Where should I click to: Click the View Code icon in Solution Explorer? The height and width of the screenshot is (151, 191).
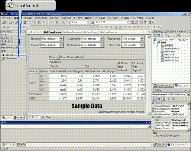155,36
